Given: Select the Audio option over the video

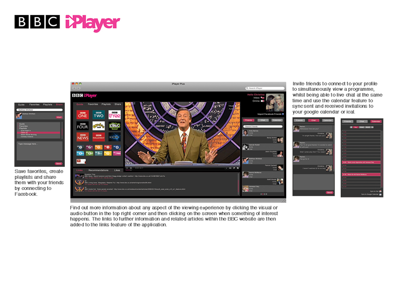Looking at the screenshot, I should (231, 109).
